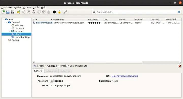Screen dimensions: 183x99
Task: Collapse the Root tree node
Action: pos(3,19)
